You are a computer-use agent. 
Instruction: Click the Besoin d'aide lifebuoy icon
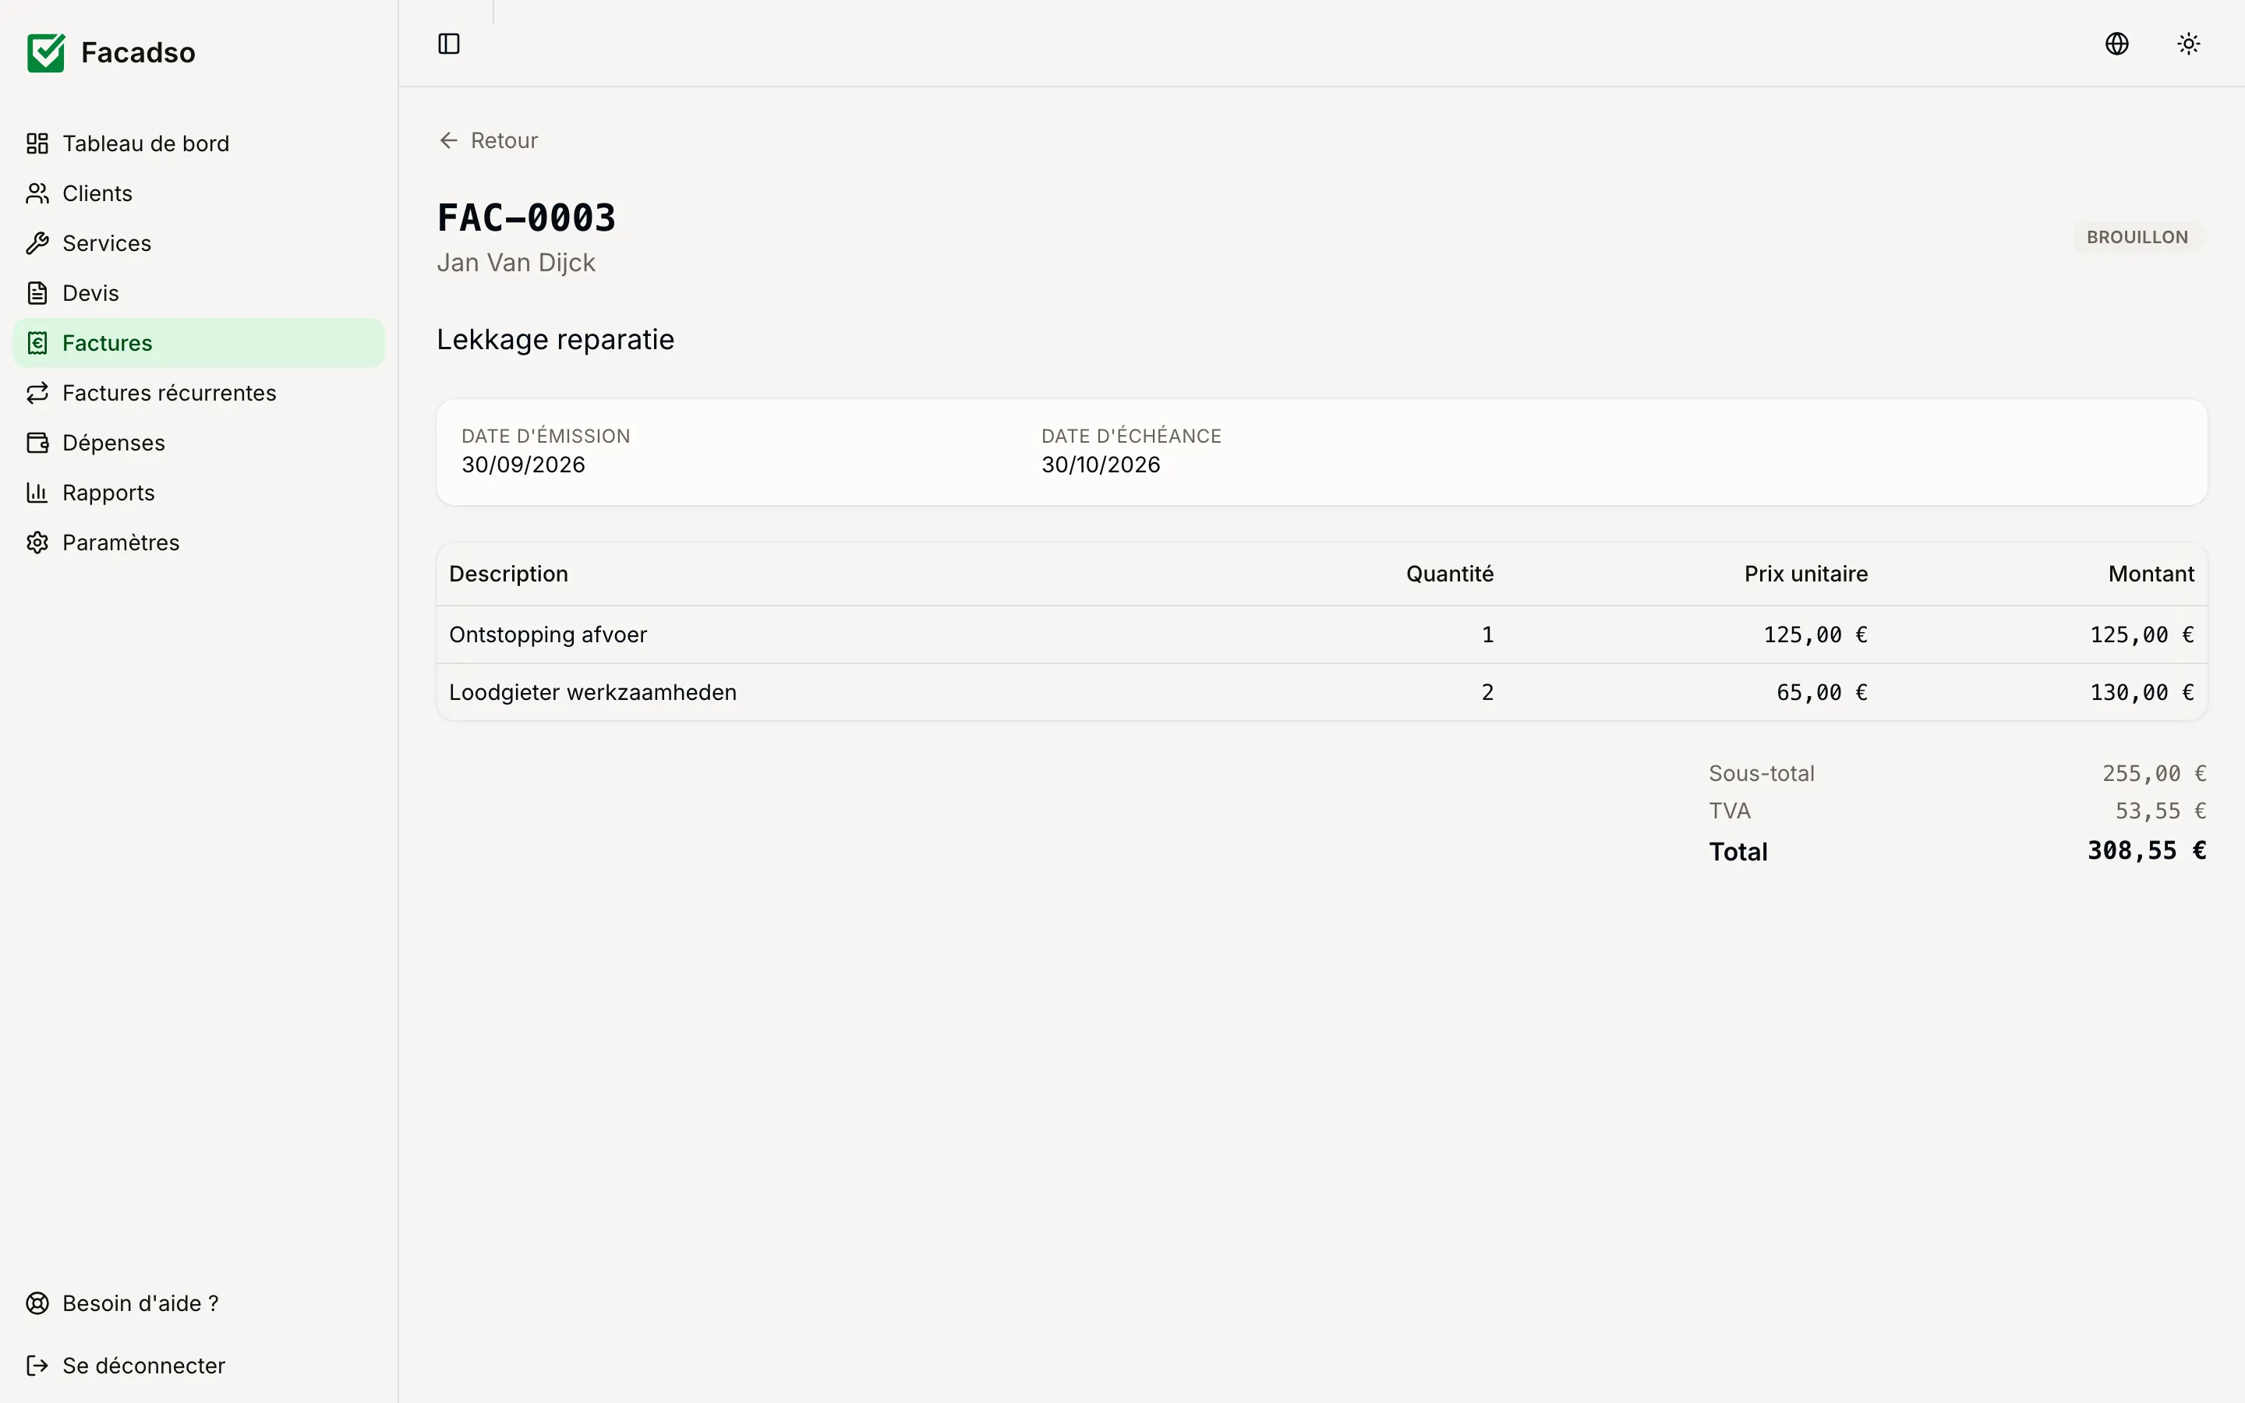pyautogui.click(x=37, y=1304)
